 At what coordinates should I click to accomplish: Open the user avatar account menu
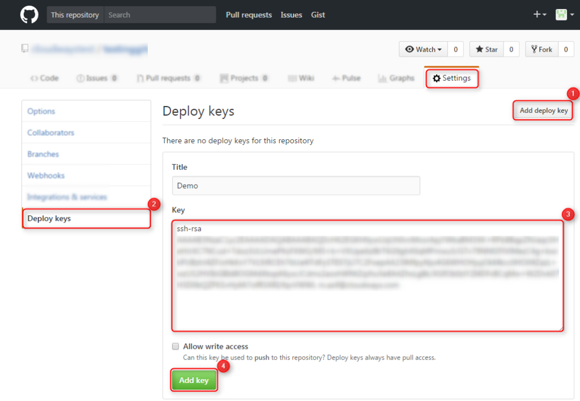(565, 14)
